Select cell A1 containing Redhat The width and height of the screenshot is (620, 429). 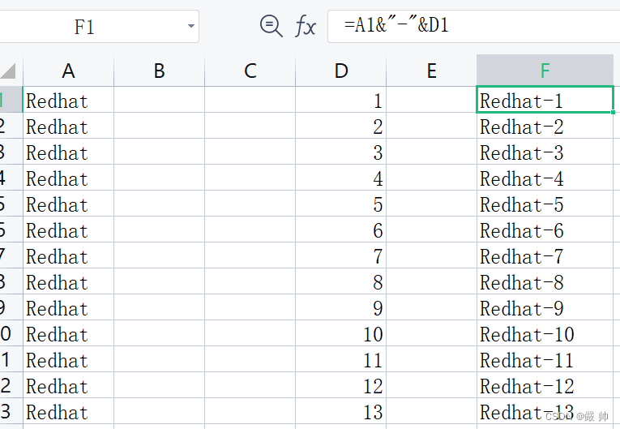click(x=68, y=100)
